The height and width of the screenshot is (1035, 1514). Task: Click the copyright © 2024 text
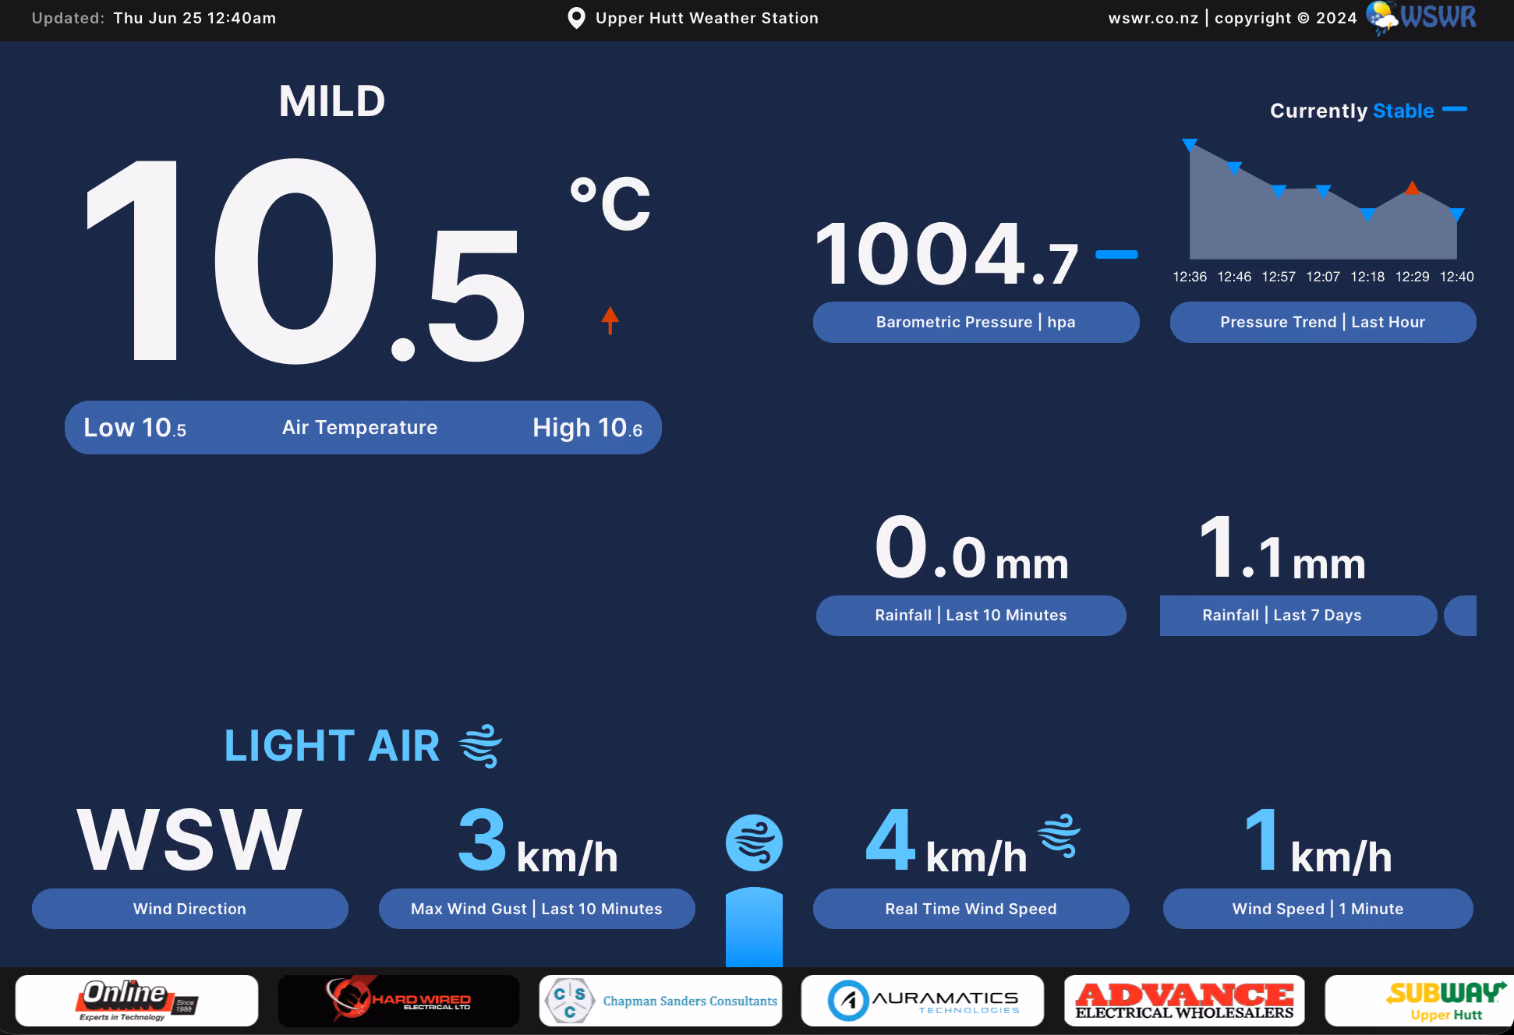pos(1286,18)
